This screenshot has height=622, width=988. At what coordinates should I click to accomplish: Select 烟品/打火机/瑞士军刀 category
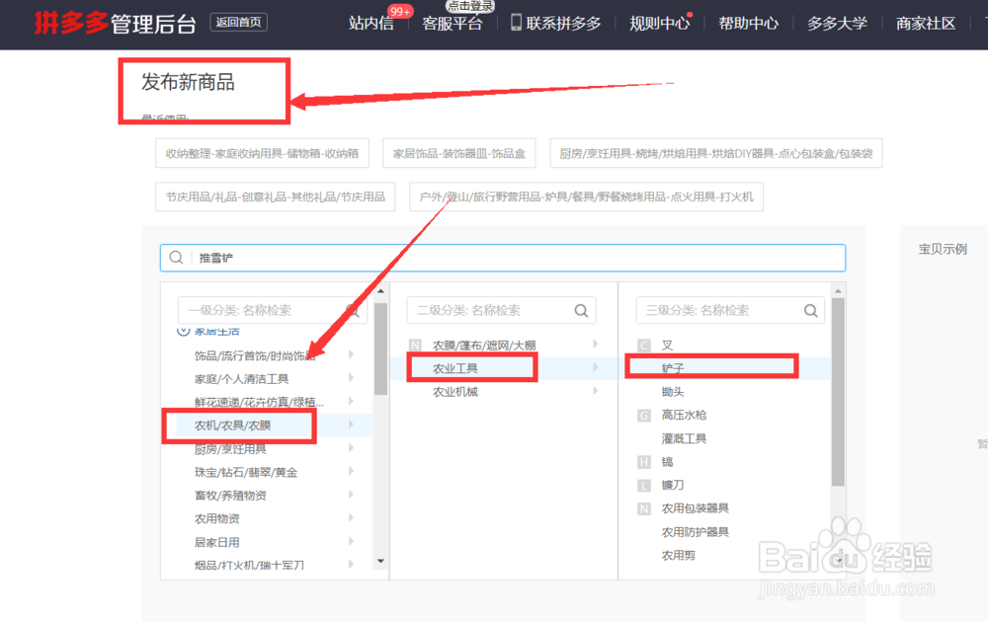[x=249, y=566]
